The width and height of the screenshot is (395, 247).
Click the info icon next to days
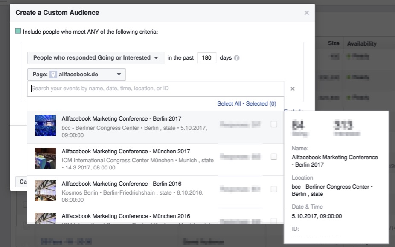coord(237,58)
